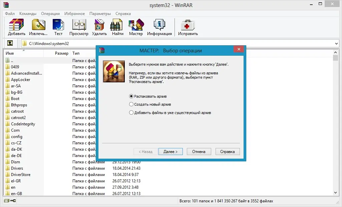Click the Добавить (Add) toolbar icon
The height and width of the screenshot is (207, 342).
point(16,27)
